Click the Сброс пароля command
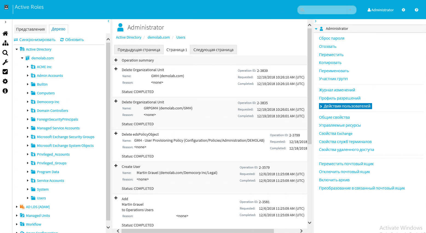Image resolution: width=426 pixels, height=233 pixels. click(x=332, y=38)
